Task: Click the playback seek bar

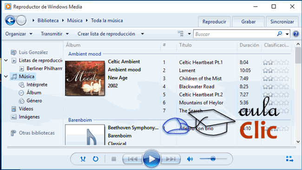Action: click(x=151, y=147)
